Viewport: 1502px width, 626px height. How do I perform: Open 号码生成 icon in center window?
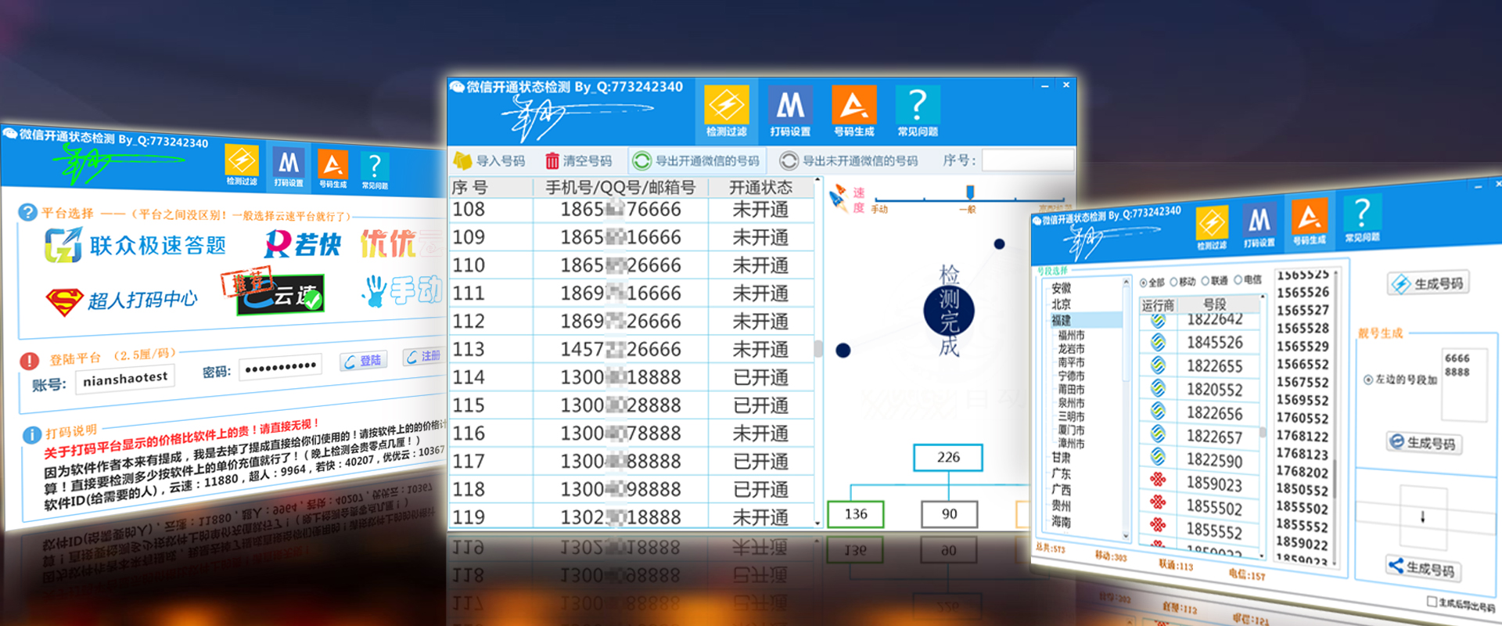point(853,111)
